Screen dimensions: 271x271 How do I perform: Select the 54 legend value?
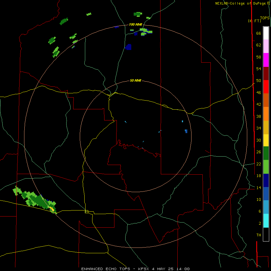coord(259,69)
